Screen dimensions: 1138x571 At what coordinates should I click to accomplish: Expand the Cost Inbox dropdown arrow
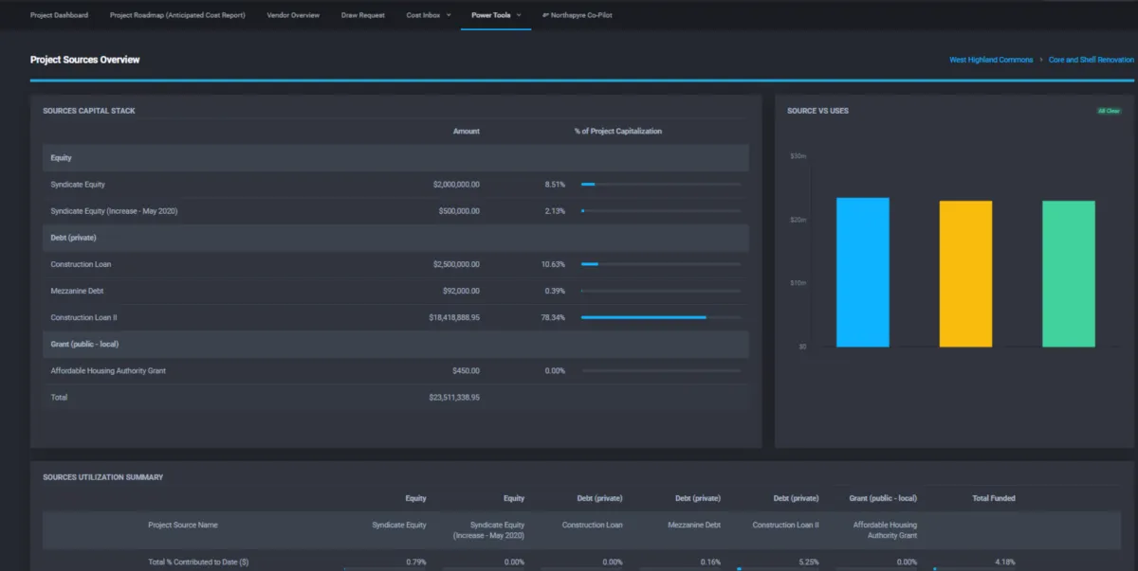tap(449, 15)
